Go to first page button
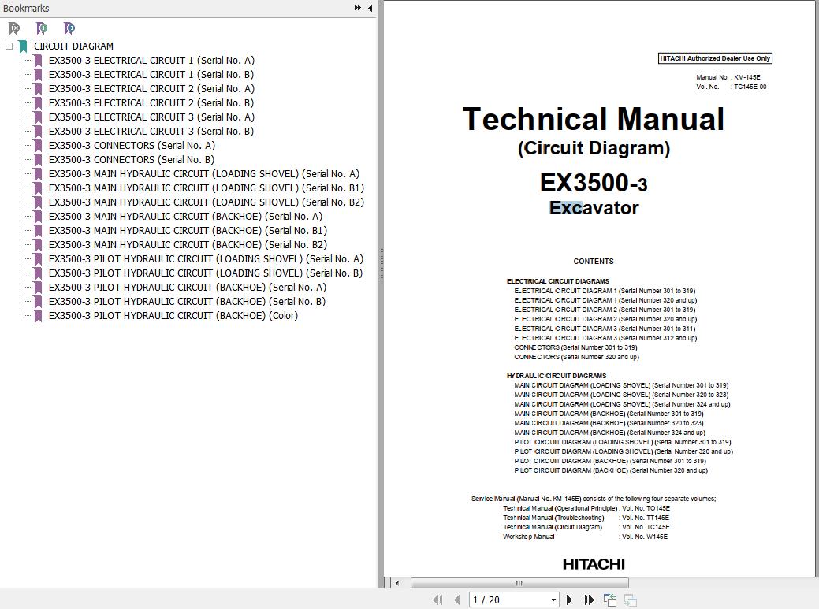Viewport: 819px width, 609px height. (437, 600)
